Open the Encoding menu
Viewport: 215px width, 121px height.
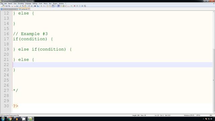(x=21, y=4)
